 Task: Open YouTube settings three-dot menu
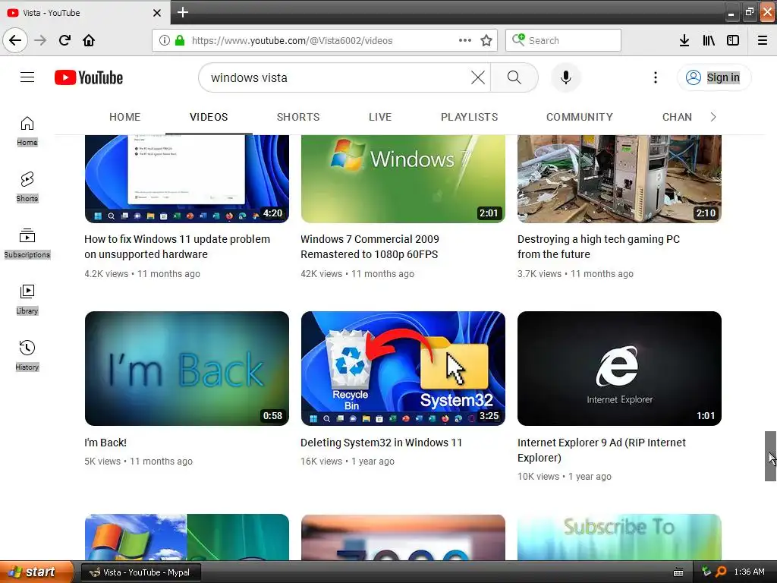(655, 77)
